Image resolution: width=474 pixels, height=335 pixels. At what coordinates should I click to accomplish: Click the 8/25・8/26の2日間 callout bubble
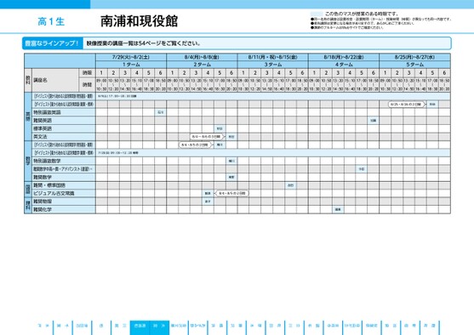click(x=406, y=105)
